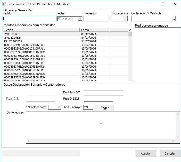Open Proveedor lookup ellipsis button

pos(110,19)
